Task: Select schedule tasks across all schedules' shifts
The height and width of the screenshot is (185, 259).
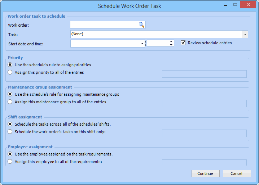Action: coord(10,124)
